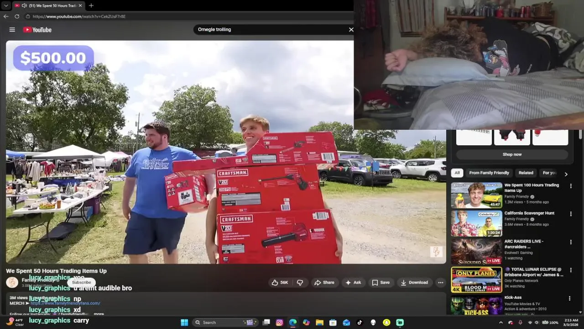The width and height of the screenshot is (584, 329).
Task: Select the 'All' filter chip
Action: pyautogui.click(x=457, y=173)
